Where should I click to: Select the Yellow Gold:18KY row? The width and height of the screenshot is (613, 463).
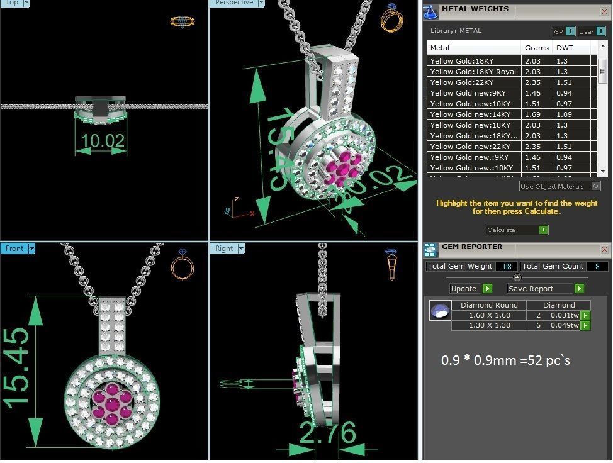click(x=512, y=61)
